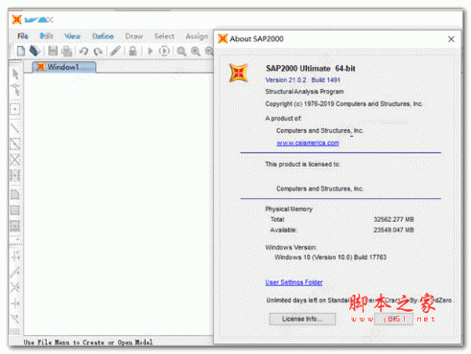Toggle Snap to Lines and Edges icon
This screenshot has height=354, width=471.
pyautogui.click(x=15, y=319)
